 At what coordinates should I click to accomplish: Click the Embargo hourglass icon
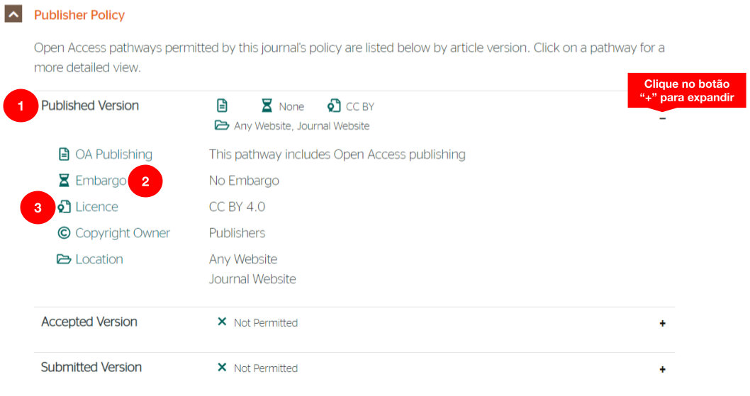pyautogui.click(x=65, y=181)
